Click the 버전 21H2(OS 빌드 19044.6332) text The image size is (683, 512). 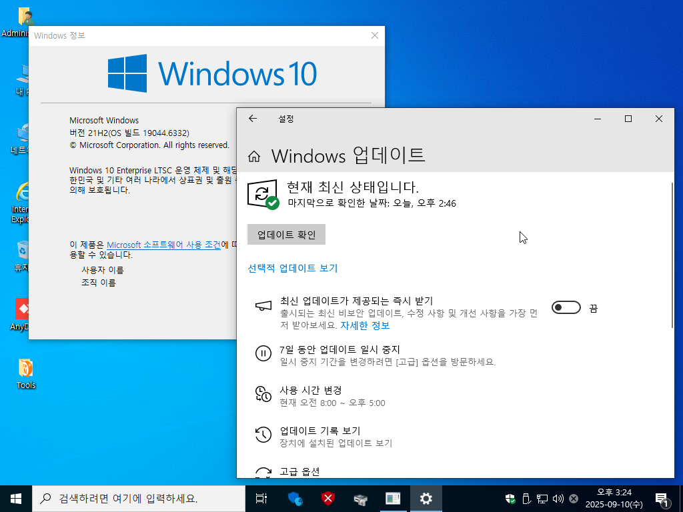(x=129, y=133)
